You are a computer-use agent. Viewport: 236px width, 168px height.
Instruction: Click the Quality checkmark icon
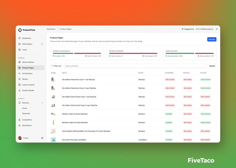[x=19, y=79]
